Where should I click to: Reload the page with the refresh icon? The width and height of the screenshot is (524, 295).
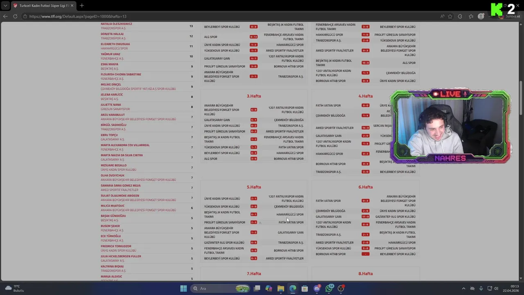pyautogui.click(x=15, y=16)
